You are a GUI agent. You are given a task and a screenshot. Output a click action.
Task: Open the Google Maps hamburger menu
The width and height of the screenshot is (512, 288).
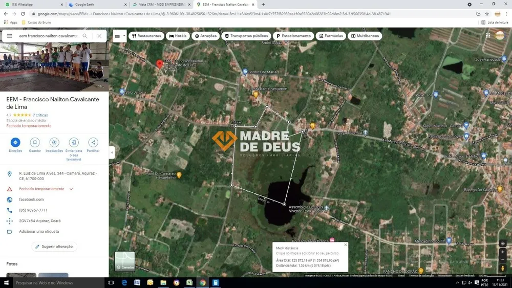(x=9, y=36)
